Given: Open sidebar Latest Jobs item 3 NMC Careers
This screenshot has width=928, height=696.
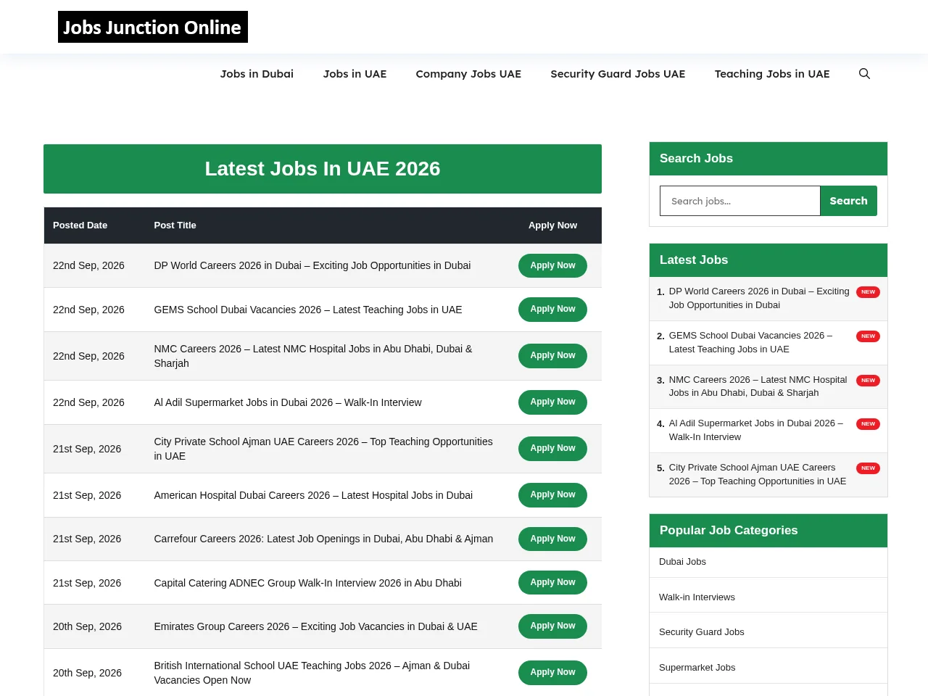Looking at the screenshot, I should point(758,386).
